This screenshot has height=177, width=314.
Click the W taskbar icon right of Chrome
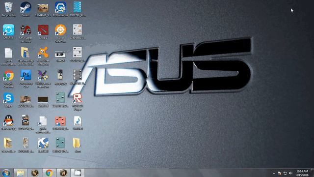63,173
